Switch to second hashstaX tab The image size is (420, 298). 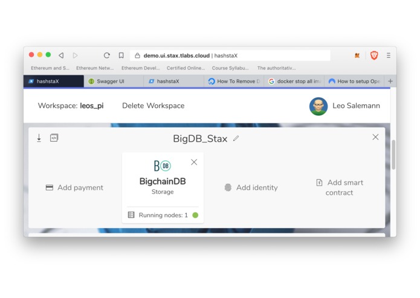173,81
